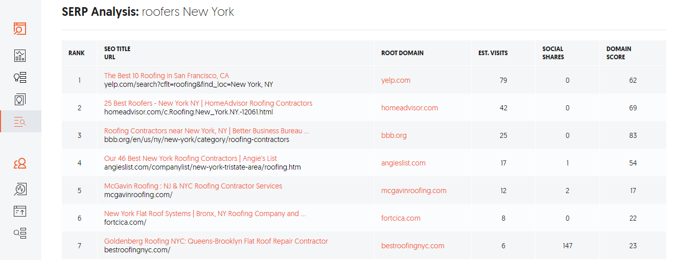Open the lightbulb content ideas page icon
The width and height of the screenshot is (674, 260).
coord(20,99)
